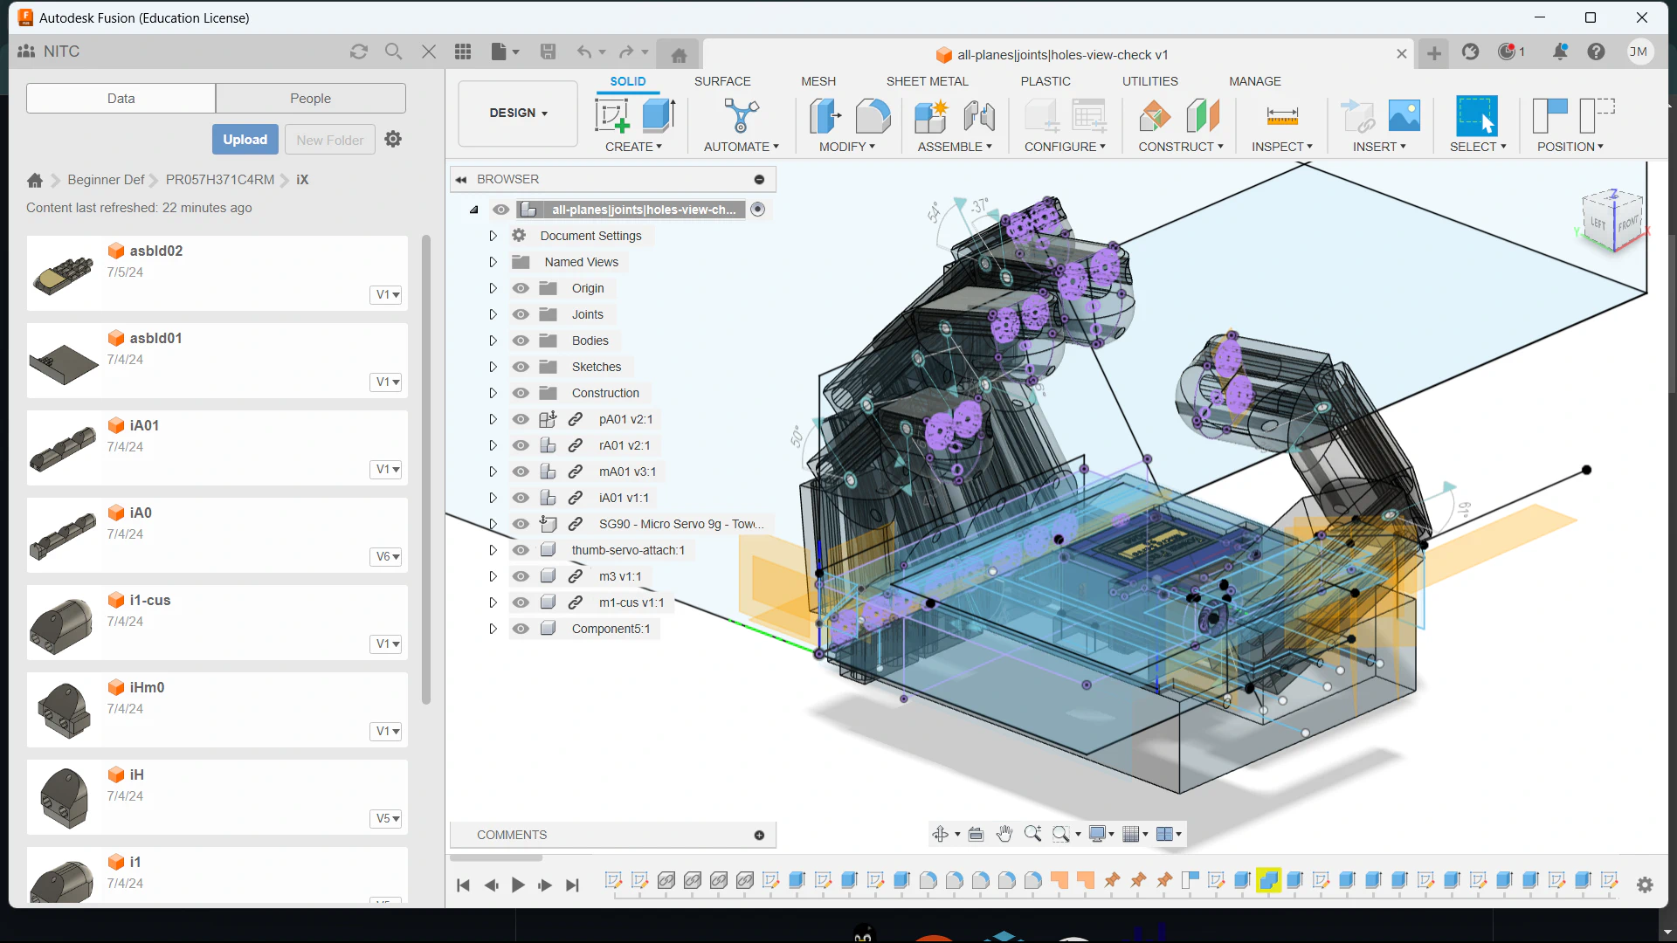Click the Joint tool icon

979,116
